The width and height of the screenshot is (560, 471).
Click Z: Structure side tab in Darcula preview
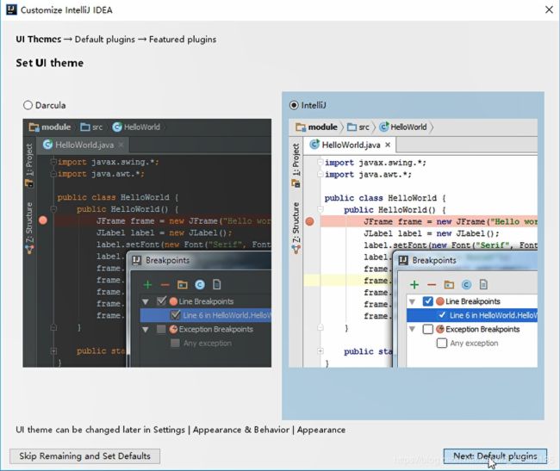coord(29,227)
